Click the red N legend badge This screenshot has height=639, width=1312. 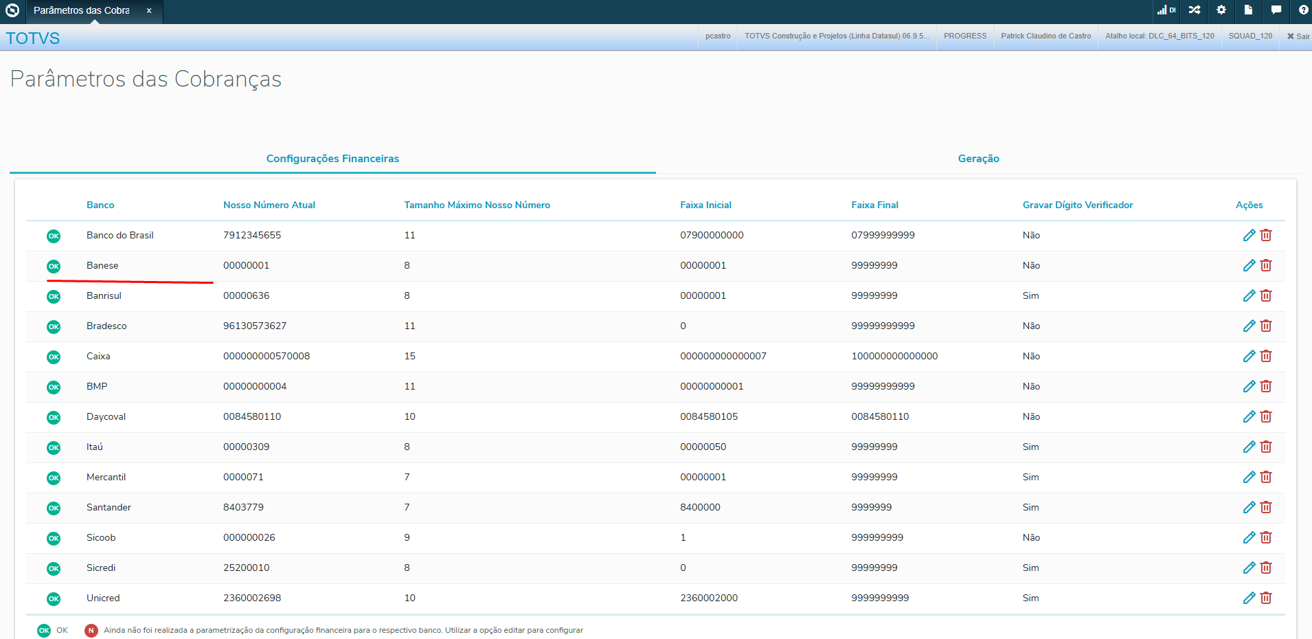[91, 630]
